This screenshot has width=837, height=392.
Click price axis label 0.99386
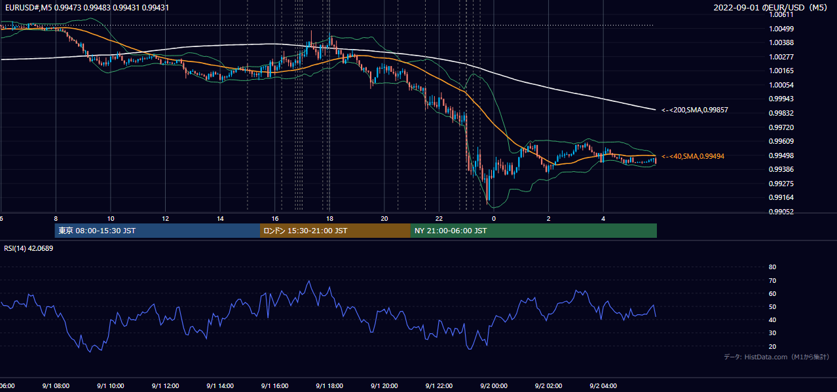coord(781,169)
